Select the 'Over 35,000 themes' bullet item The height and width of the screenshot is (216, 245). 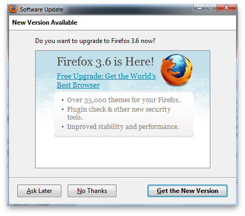[x=124, y=100]
